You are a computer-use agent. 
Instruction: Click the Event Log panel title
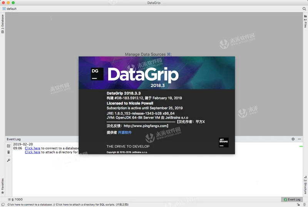13,139
